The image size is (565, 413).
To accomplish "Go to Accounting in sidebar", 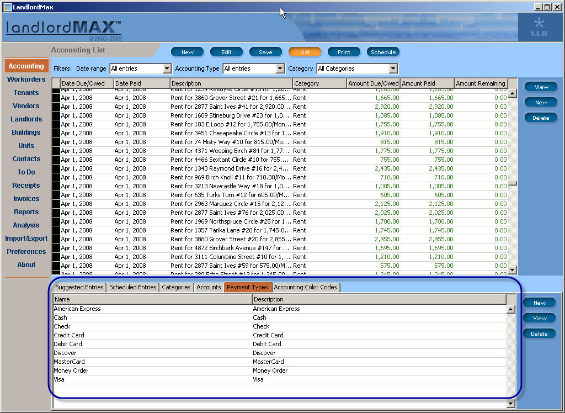I will 26,66.
